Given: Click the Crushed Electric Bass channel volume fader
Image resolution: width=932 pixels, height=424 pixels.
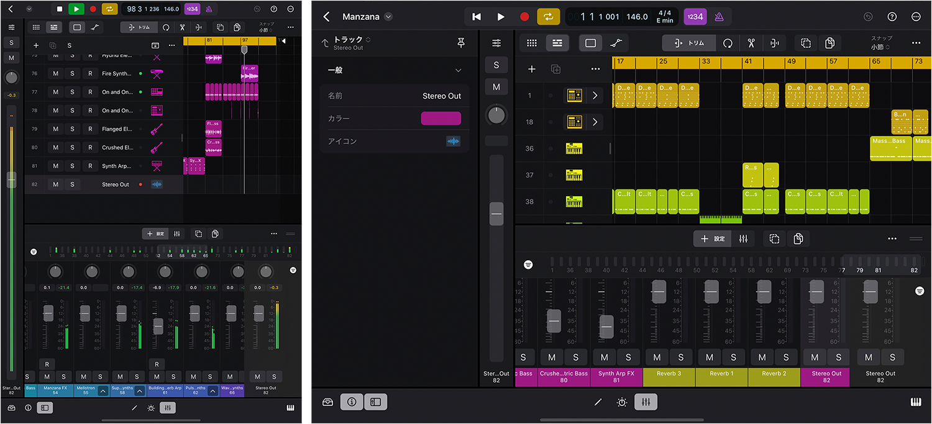Looking at the screenshot, I should tap(554, 321).
